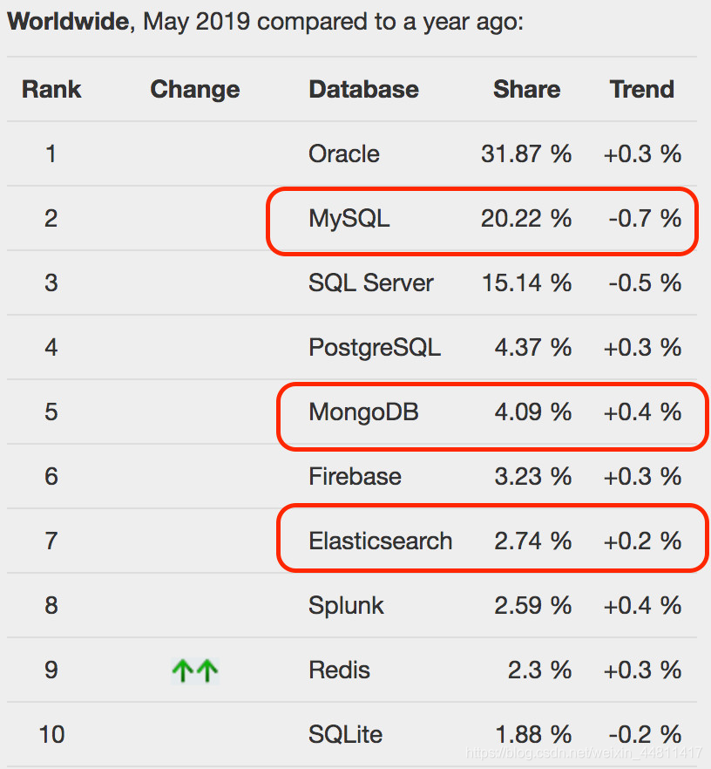The image size is (711, 769).
Task: Click the green double up-arrow icon for Redis
Action: [x=194, y=670]
